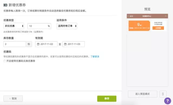Open the 适用所有订单 condition dropdown
This screenshot has height=105, width=173.
click(x=67, y=26)
